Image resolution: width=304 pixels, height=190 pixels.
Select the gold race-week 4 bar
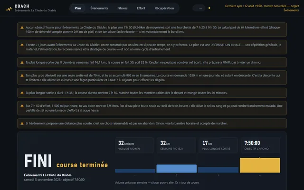[x=260, y=165]
